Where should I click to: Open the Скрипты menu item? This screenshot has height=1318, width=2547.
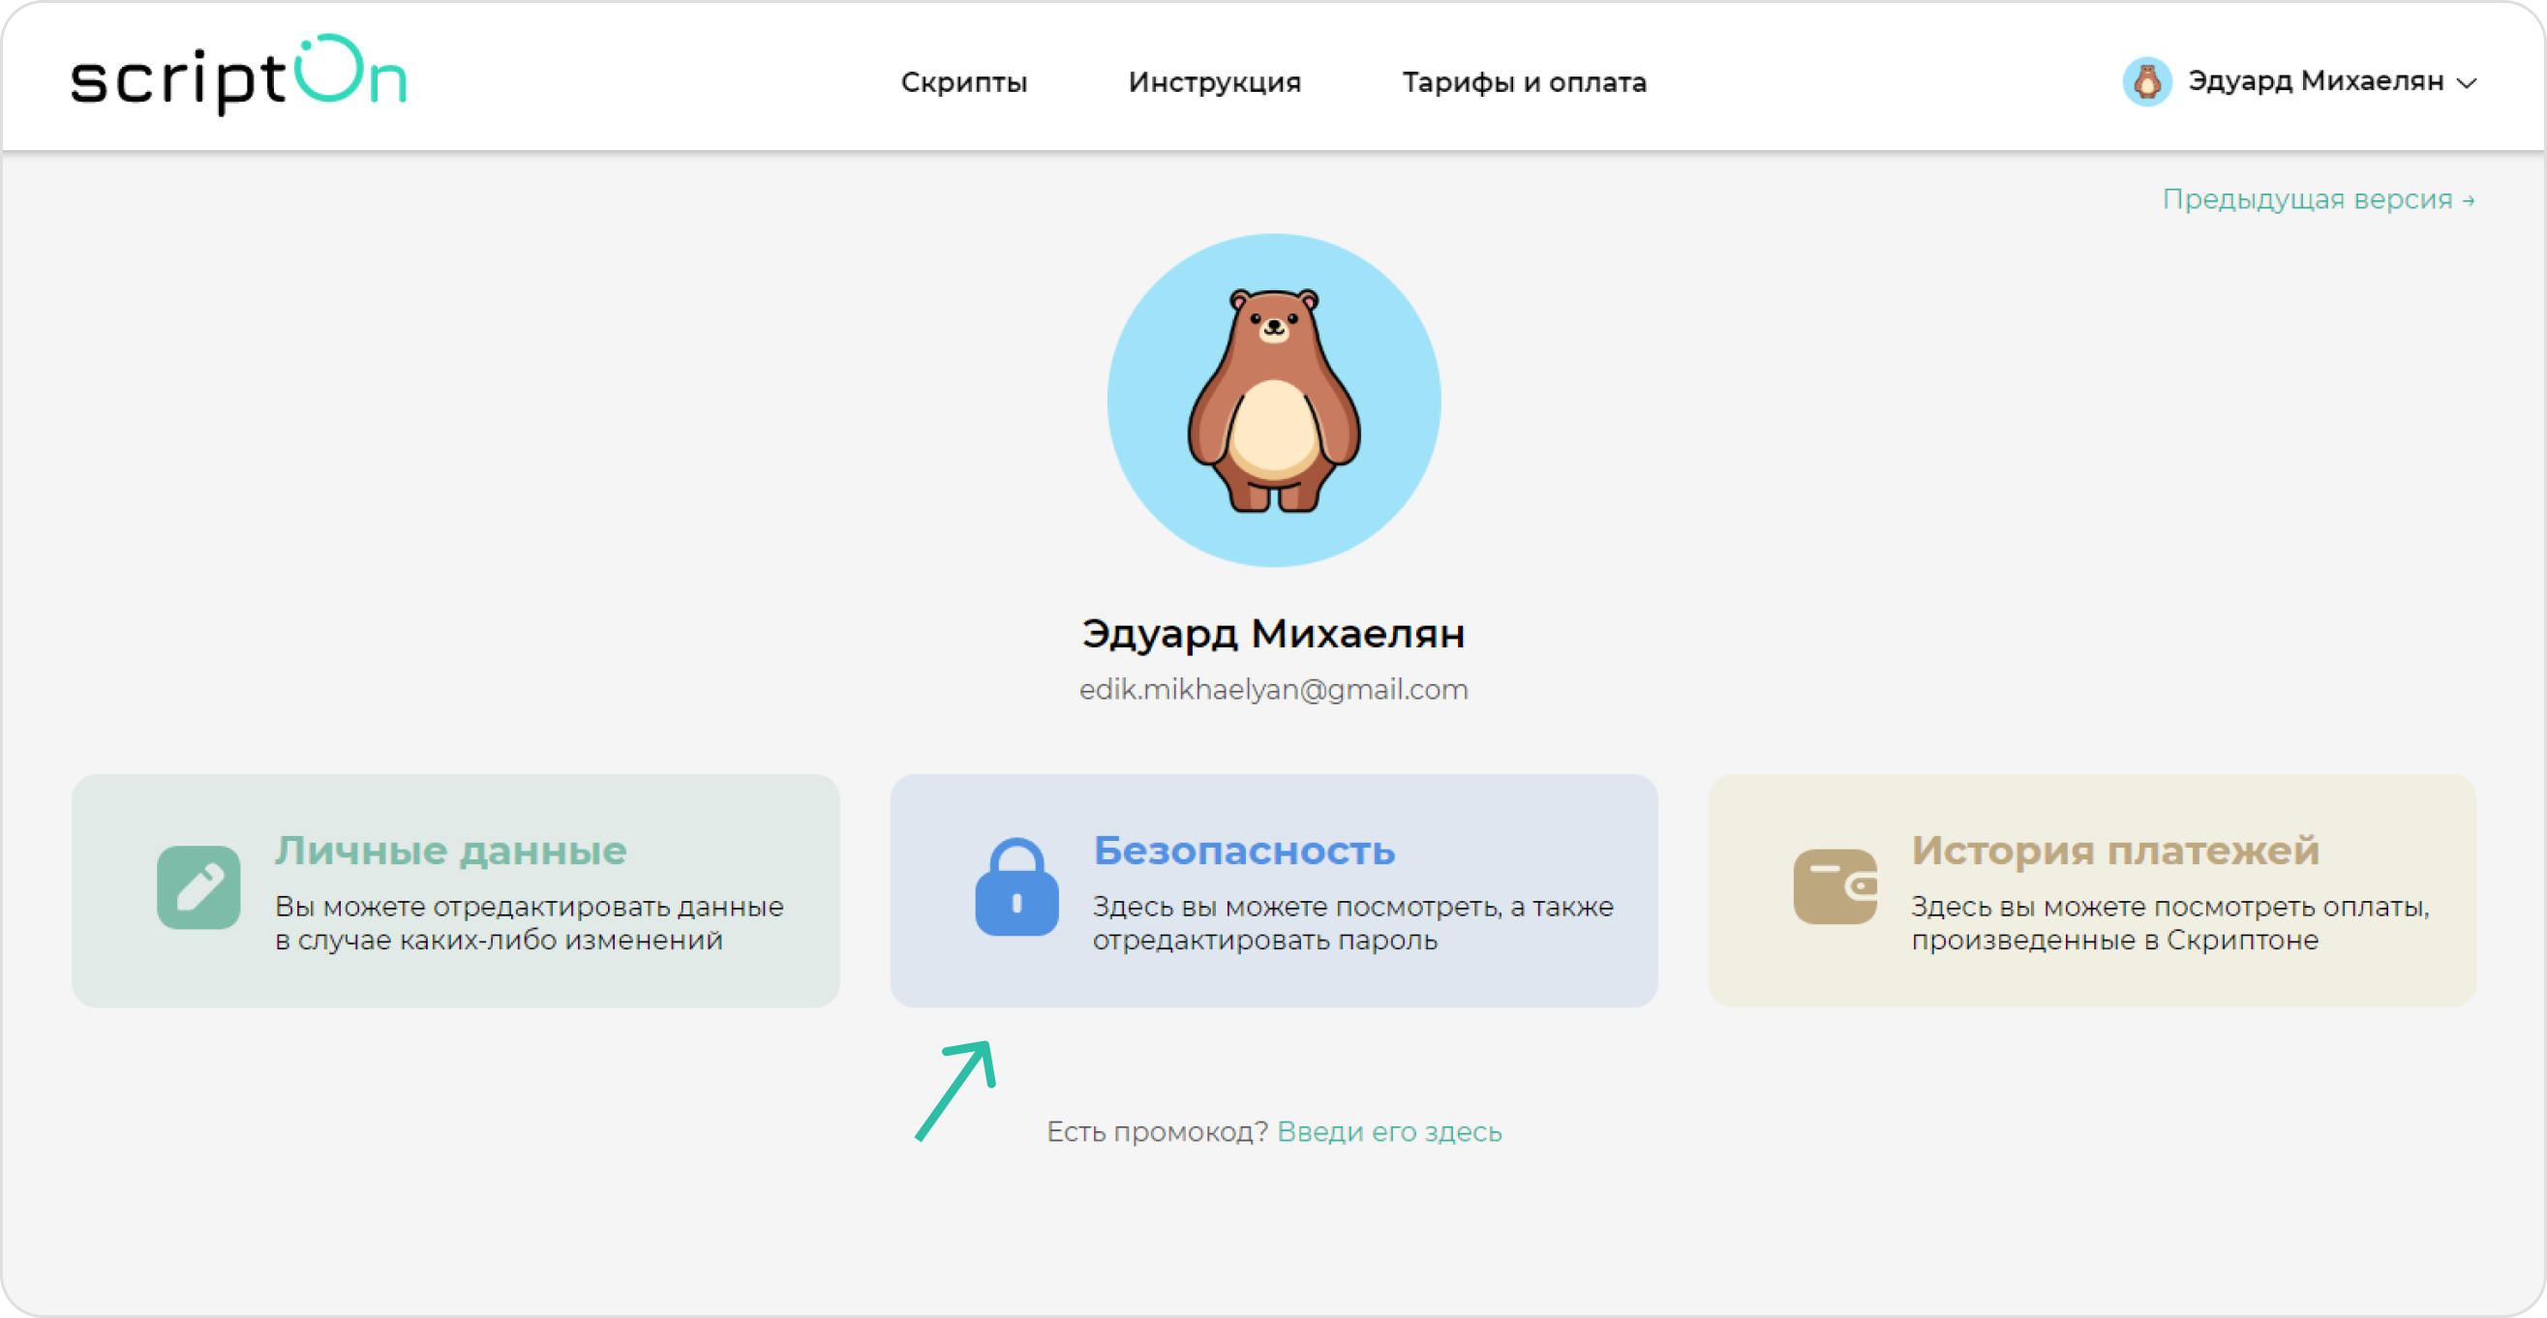pyautogui.click(x=964, y=82)
